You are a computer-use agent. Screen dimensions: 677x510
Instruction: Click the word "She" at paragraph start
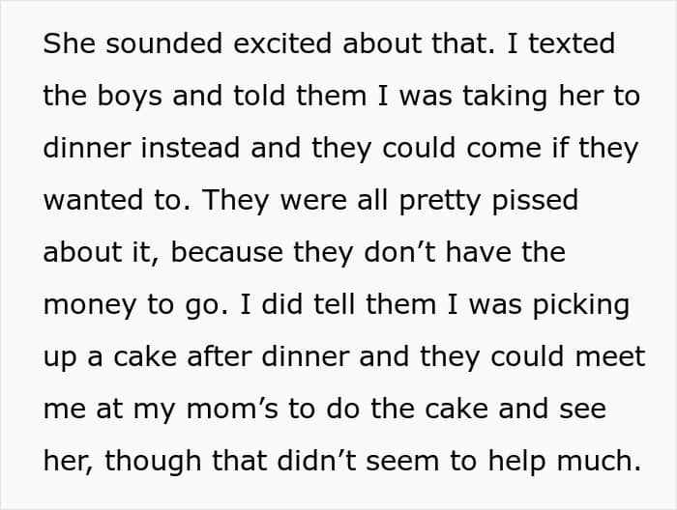[67, 45]
